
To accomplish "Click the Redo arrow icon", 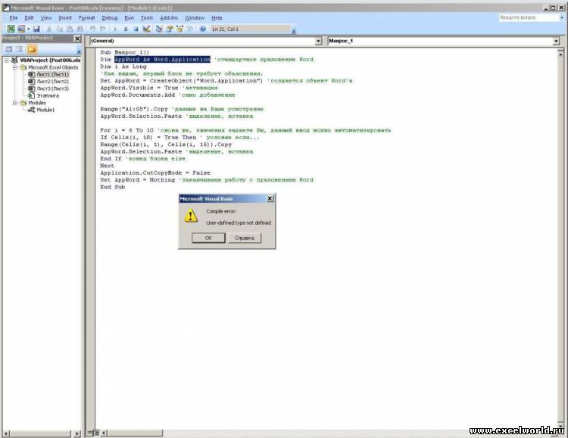I will click(103, 29).
